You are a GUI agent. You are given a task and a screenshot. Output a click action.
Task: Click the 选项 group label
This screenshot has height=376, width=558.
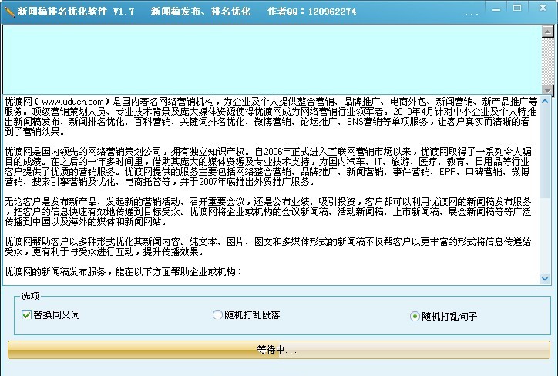click(30, 296)
